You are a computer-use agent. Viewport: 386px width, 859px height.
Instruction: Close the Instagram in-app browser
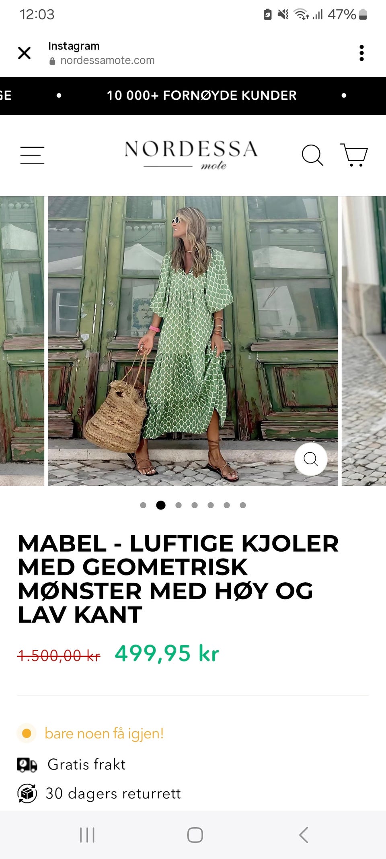pyautogui.click(x=25, y=53)
